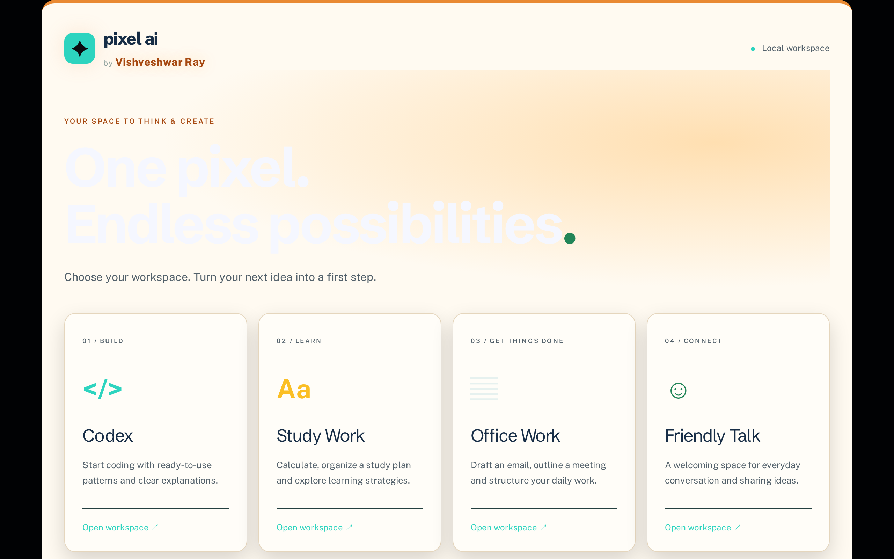Select the Office Work card title
The height and width of the screenshot is (559, 894).
point(515,436)
